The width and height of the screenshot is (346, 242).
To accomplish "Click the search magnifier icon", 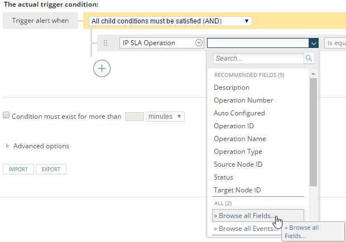I will [x=309, y=58].
